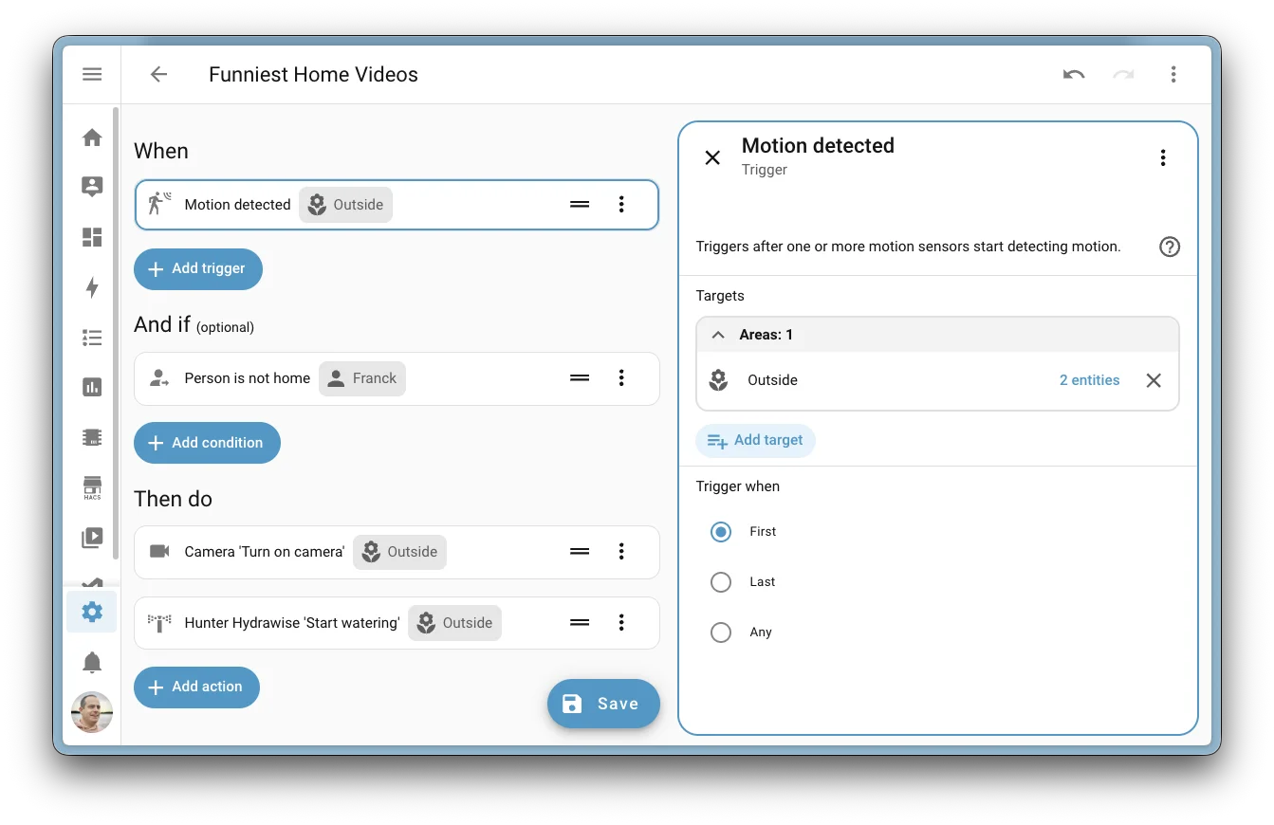Remove the Outside area with the X

[1154, 379]
